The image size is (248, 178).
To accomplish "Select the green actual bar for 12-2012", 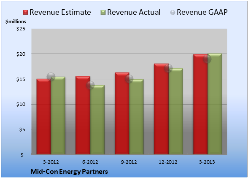I will click(176, 111).
